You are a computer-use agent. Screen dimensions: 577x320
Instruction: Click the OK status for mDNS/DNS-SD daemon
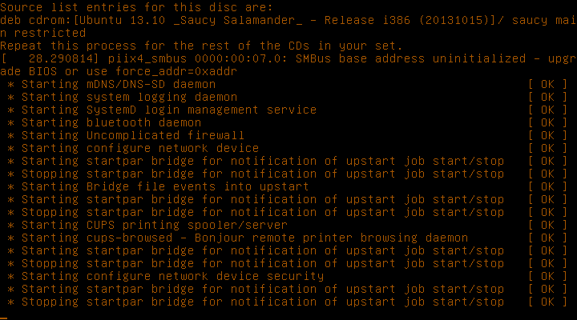click(x=547, y=84)
